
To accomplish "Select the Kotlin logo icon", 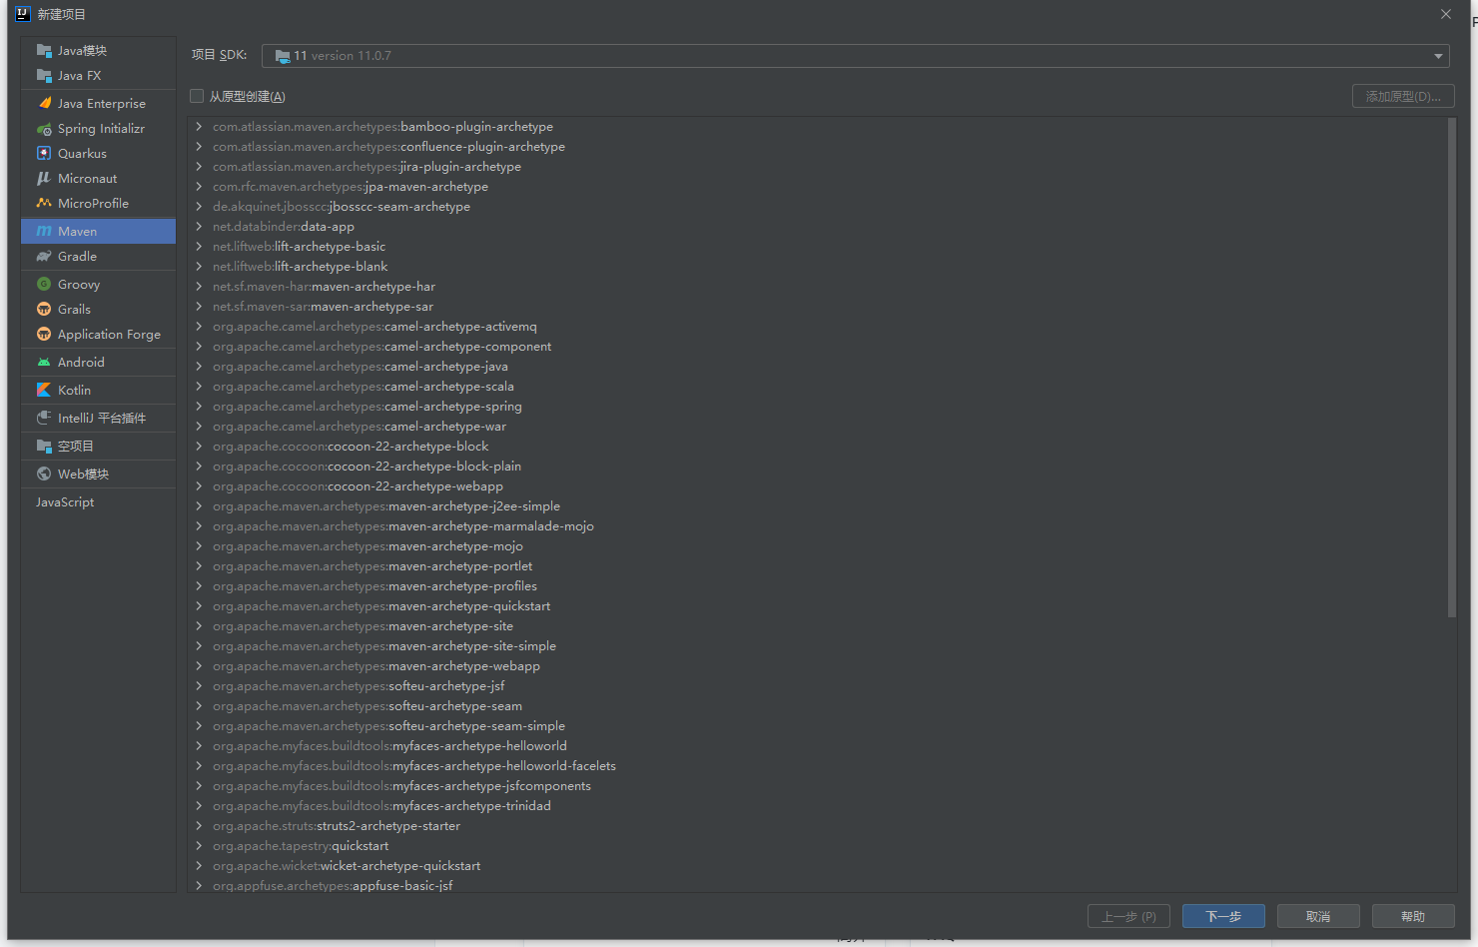I will pos(44,391).
